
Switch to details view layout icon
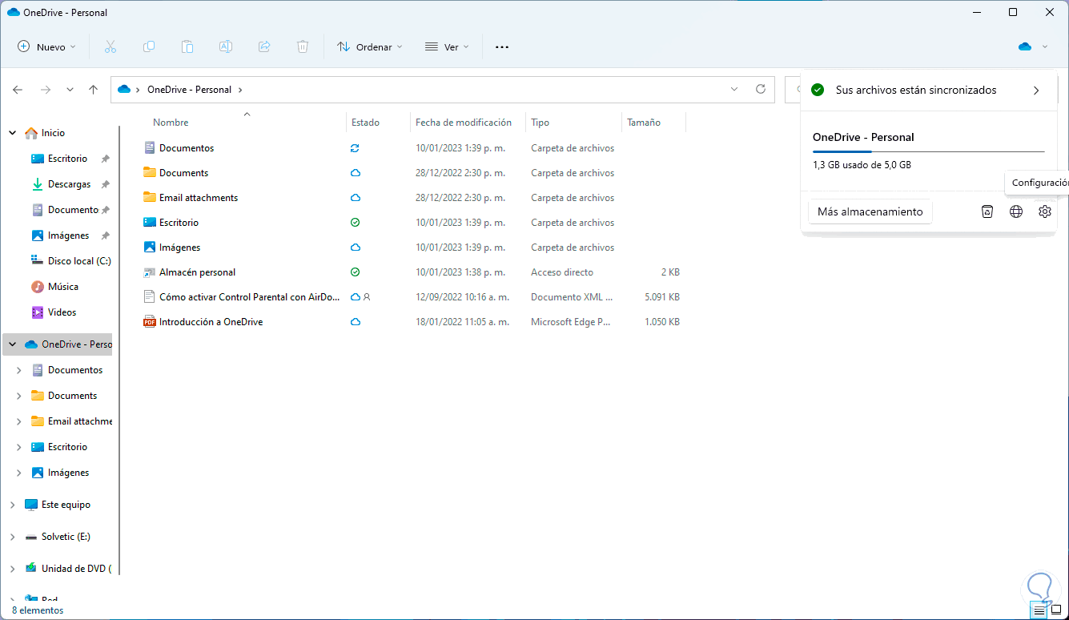click(x=1039, y=610)
